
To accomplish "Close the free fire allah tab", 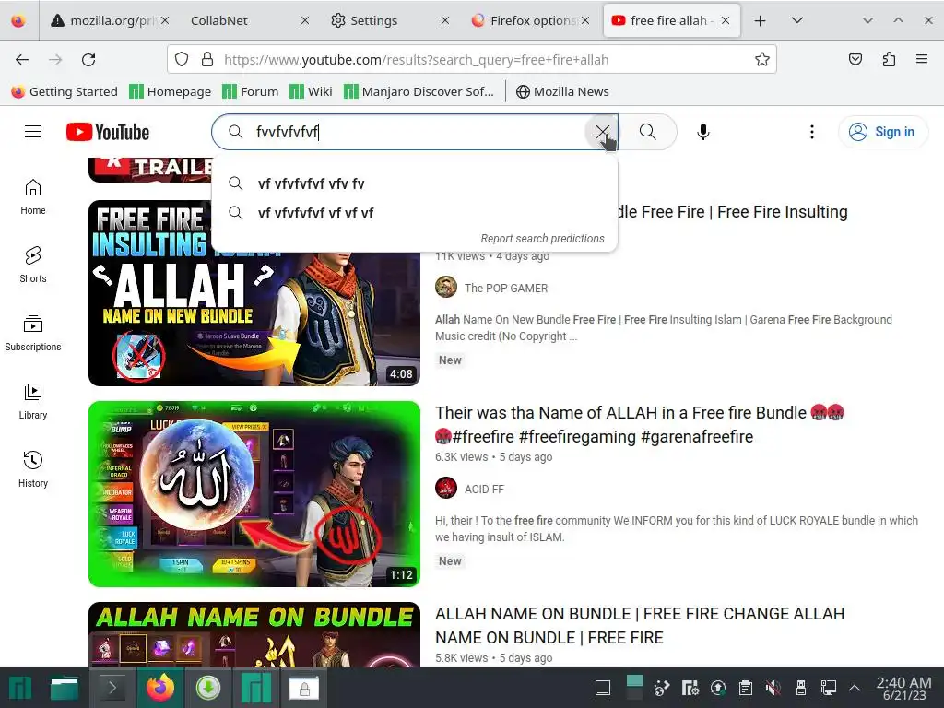I will click(726, 20).
